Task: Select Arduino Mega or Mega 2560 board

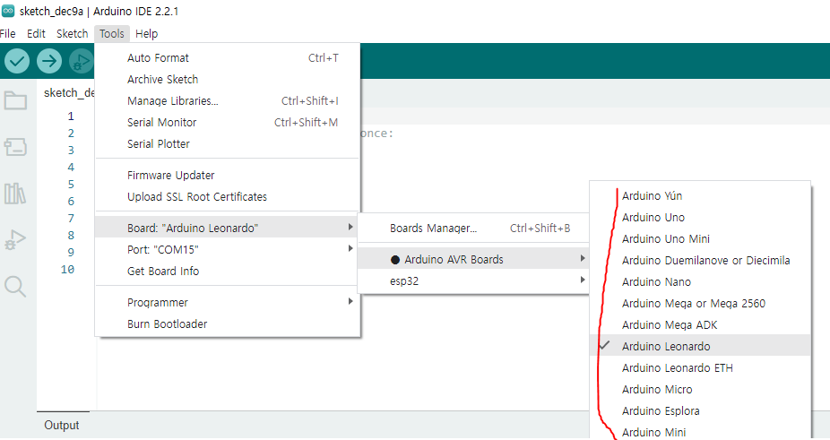Action: point(700,304)
